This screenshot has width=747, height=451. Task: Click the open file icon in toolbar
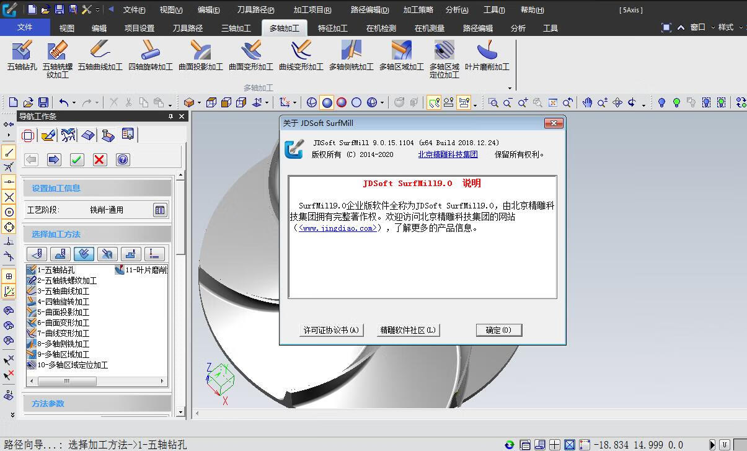[x=28, y=102]
